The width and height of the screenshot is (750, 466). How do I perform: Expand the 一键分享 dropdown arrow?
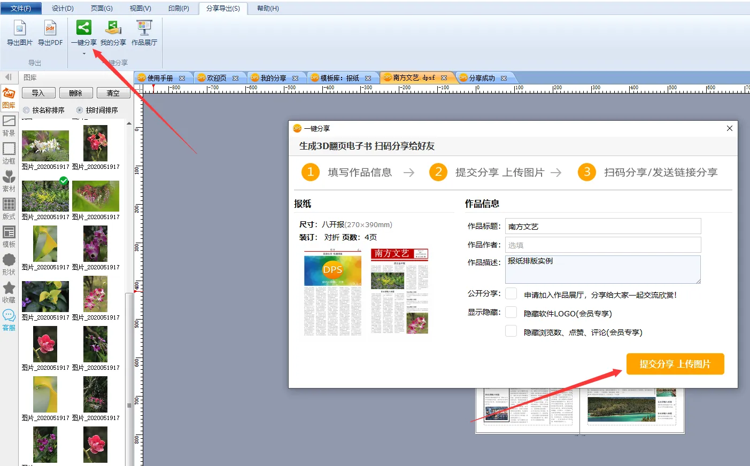click(x=84, y=53)
